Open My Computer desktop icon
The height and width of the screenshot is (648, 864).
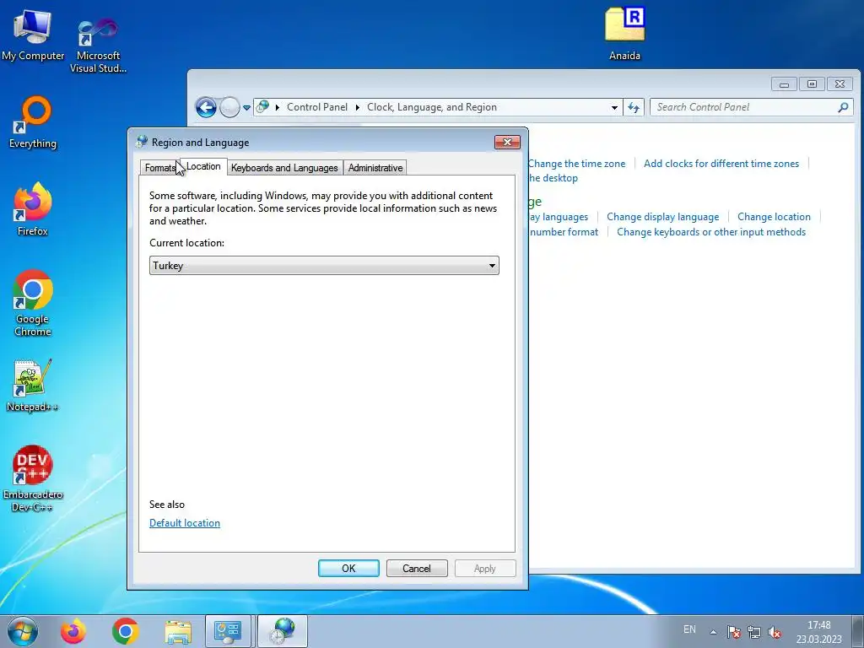pyautogui.click(x=33, y=35)
